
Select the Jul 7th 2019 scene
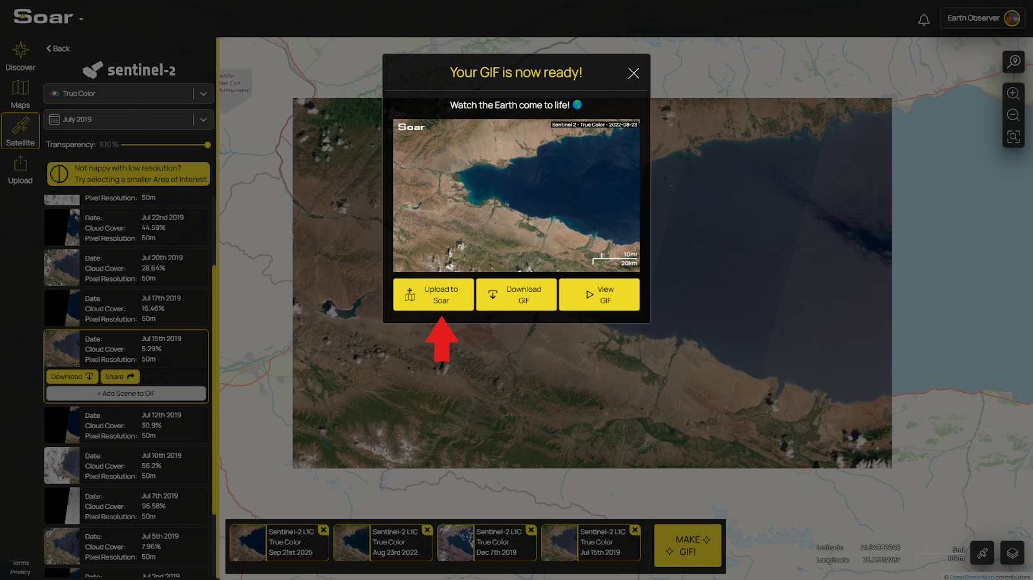(x=127, y=506)
